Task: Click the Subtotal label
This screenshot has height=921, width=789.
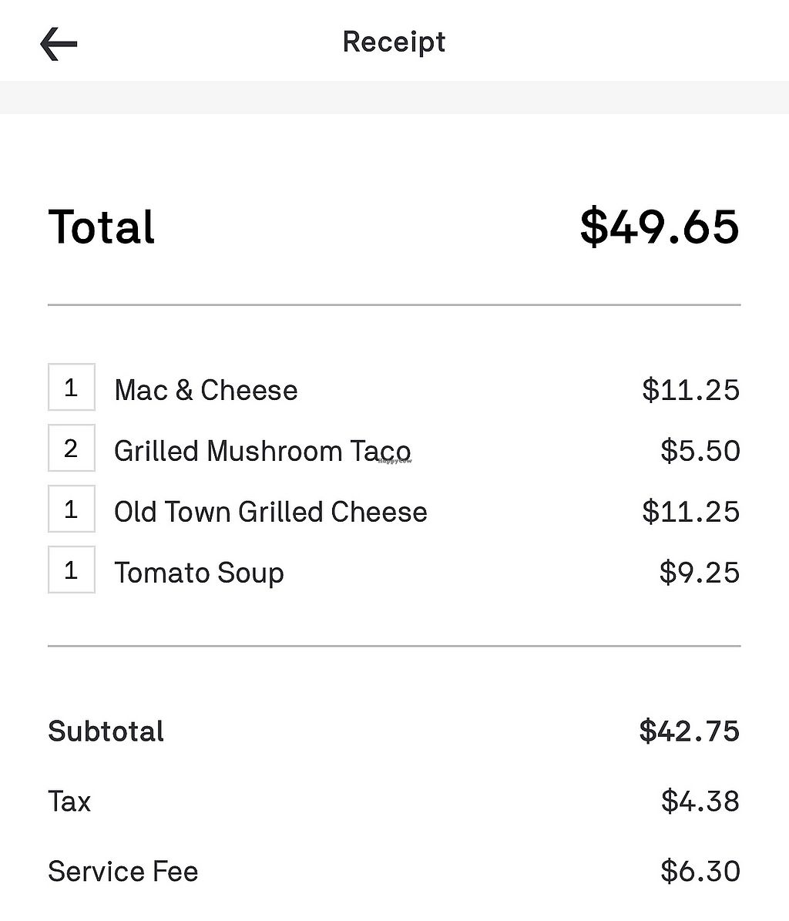Action: pos(106,731)
